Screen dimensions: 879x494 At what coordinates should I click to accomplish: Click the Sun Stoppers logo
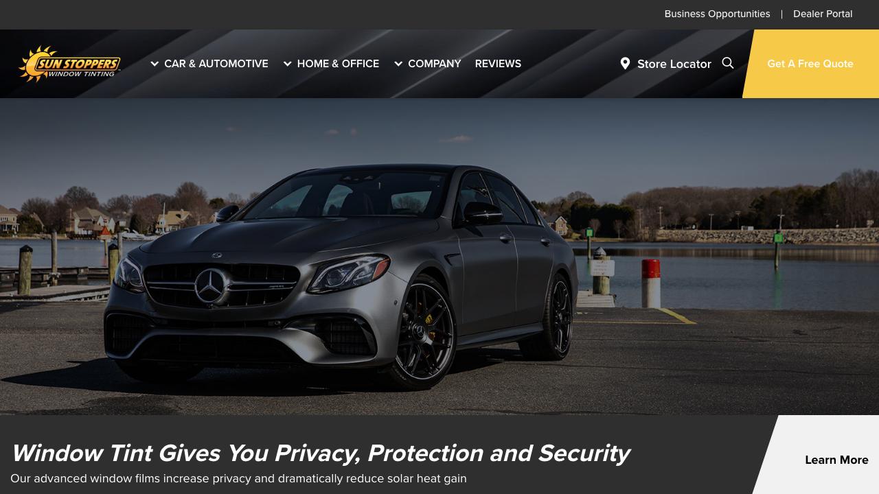pyautogui.click(x=69, y=64)
